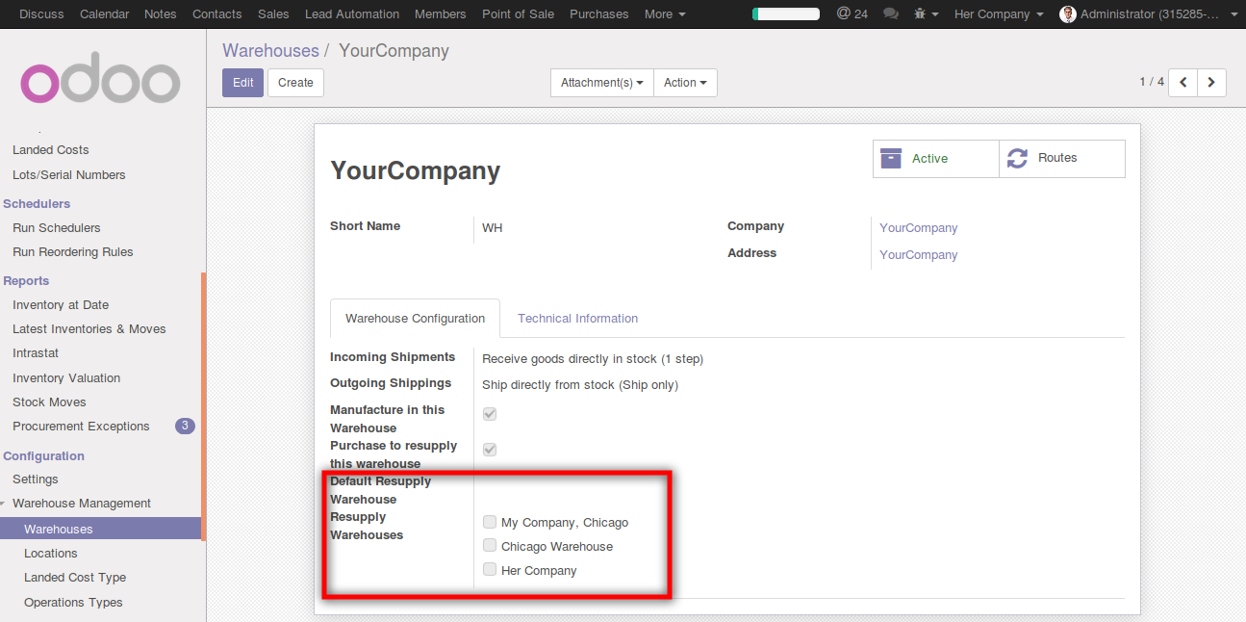
Task: Open the Contacts menu
Action: [217, 14]
